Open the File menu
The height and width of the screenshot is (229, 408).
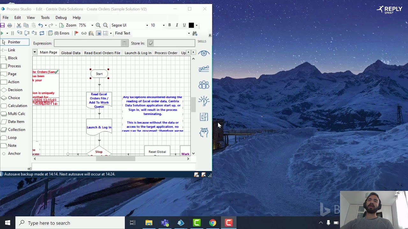point(5,17)
